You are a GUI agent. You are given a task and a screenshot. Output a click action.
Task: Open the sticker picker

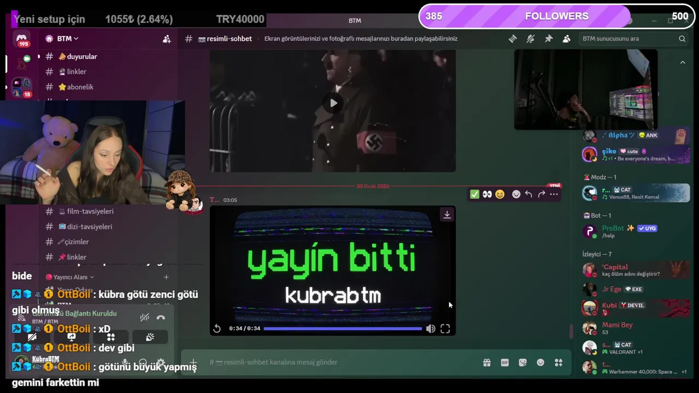click(523, 362)
